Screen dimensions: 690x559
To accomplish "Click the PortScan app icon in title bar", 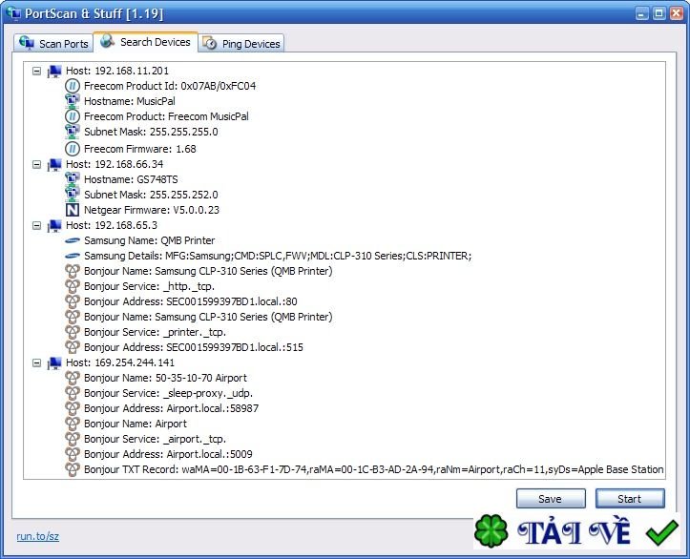I will click(13, 13).
